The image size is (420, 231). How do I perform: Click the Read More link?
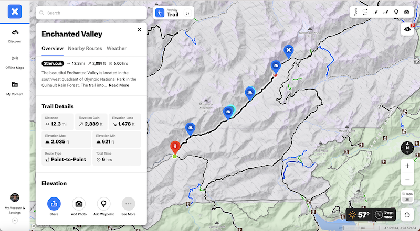119,85
